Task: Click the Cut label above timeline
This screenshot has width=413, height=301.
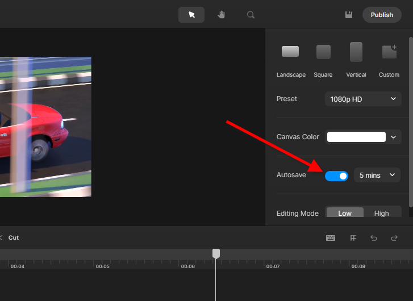Action: coord(14,237)
